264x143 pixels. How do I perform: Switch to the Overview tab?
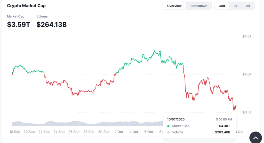click(x=174, y=6)
